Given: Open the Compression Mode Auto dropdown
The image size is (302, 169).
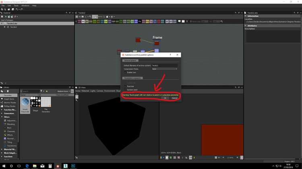Looking at the screenshot, I should pyautogui.click(x=164, y=69).
